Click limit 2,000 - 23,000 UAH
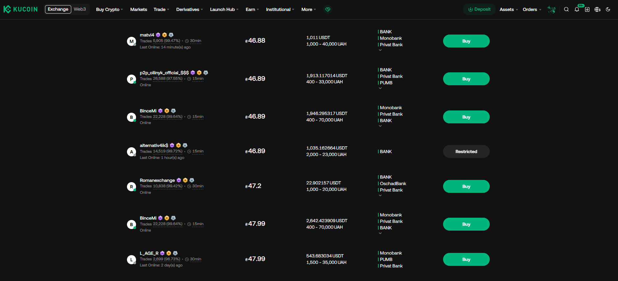Viewport: 618px width, 281px height. [326, 154]
